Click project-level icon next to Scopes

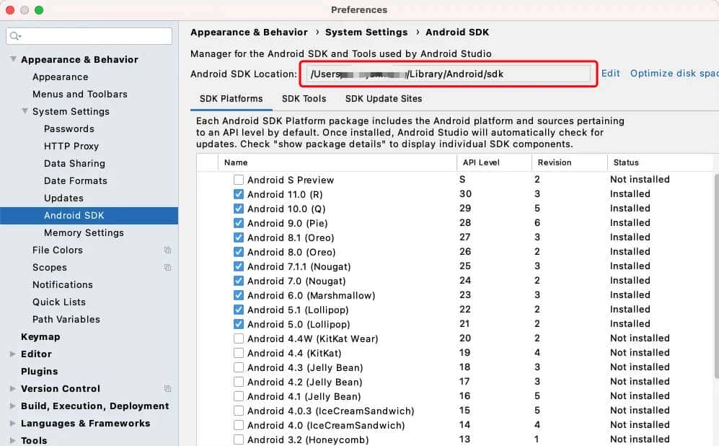click(x=167, y=268)
